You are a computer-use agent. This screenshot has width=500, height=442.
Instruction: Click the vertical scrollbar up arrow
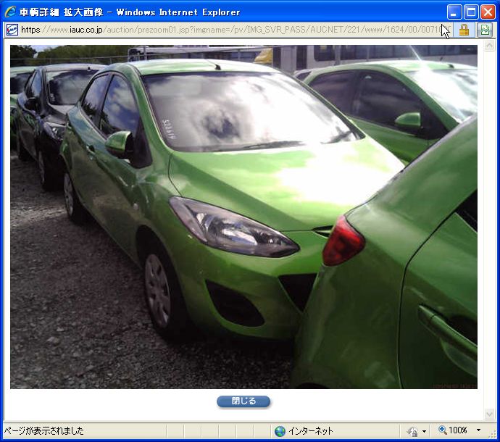coord(491,47)
